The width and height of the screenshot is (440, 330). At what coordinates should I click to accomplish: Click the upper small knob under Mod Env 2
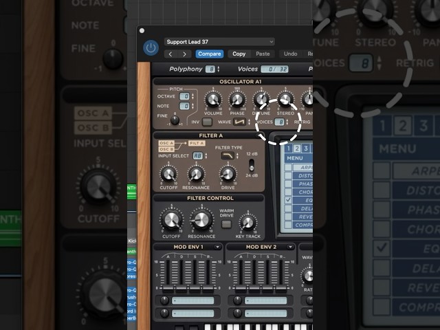point(237,300)
